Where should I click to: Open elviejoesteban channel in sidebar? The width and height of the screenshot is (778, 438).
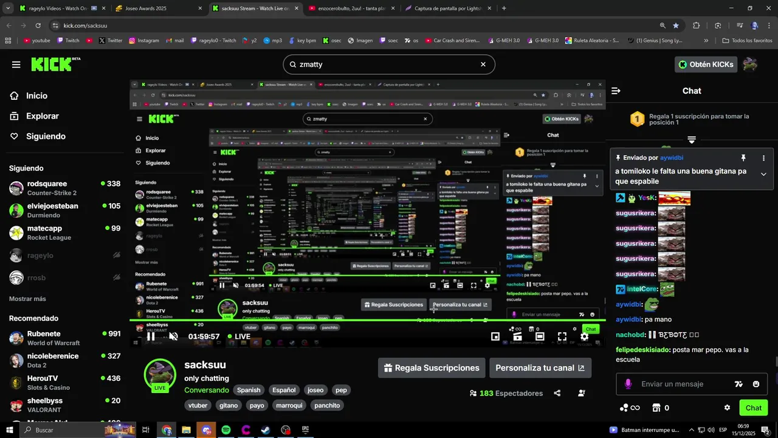click(64, 210)
